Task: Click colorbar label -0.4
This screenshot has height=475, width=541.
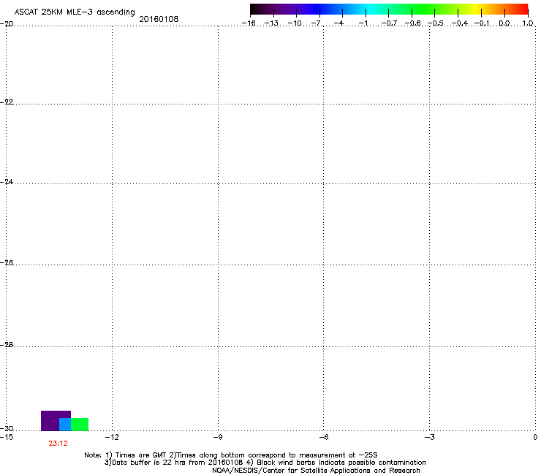Action: tap(459, 23)
